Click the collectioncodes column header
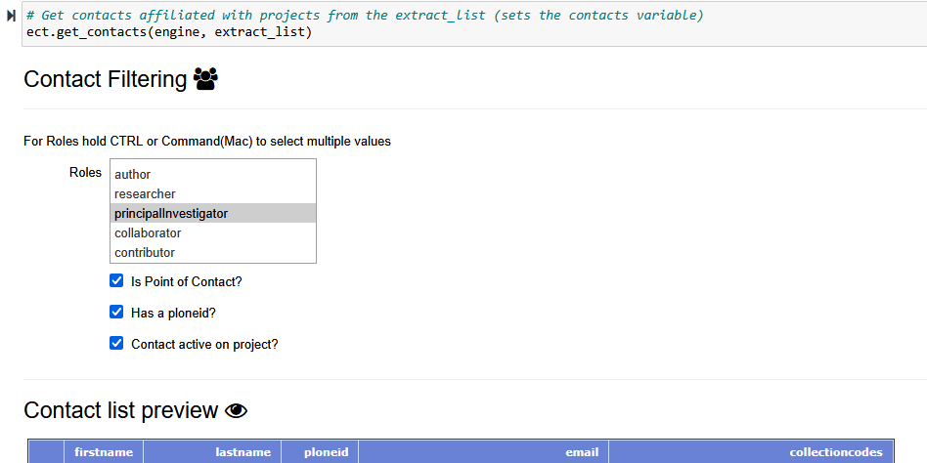Screen dimensions: 927x463 (x=835, y=452)
